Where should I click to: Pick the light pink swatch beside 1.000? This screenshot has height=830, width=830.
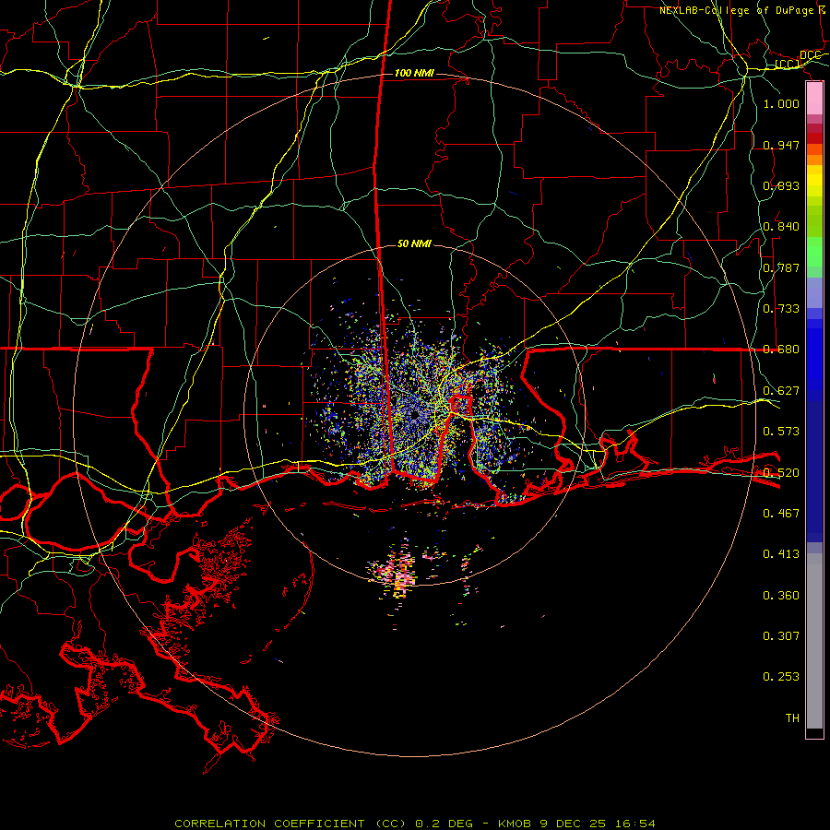[814, 99]
